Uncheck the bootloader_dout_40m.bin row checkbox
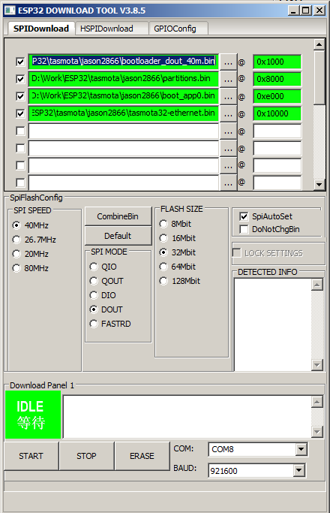This screenshot has height=513, width=330. coord(20,62)
